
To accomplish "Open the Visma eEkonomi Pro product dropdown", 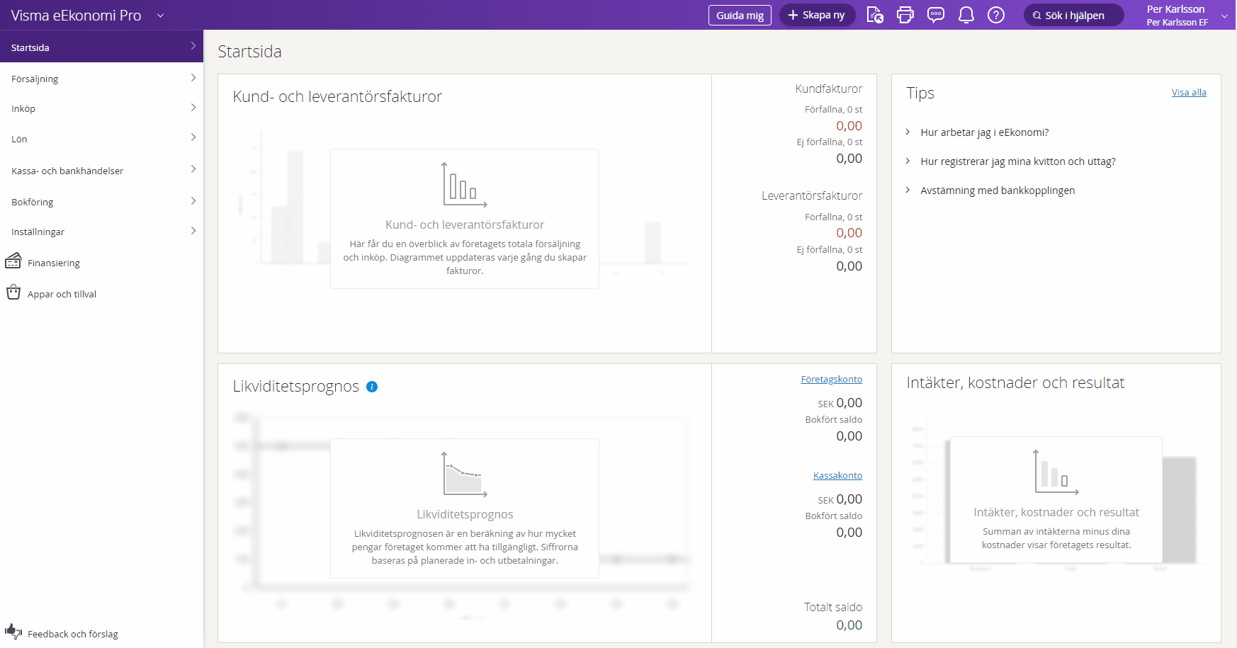I will [160, 16].
